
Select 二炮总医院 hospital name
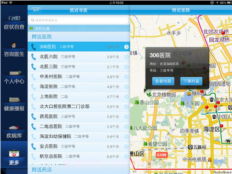click(51, 127)
